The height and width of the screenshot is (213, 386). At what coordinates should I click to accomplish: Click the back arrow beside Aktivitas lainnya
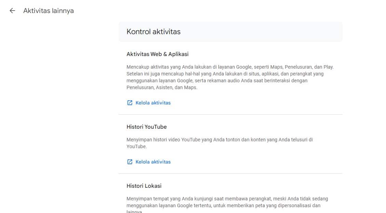pos(12,11)
